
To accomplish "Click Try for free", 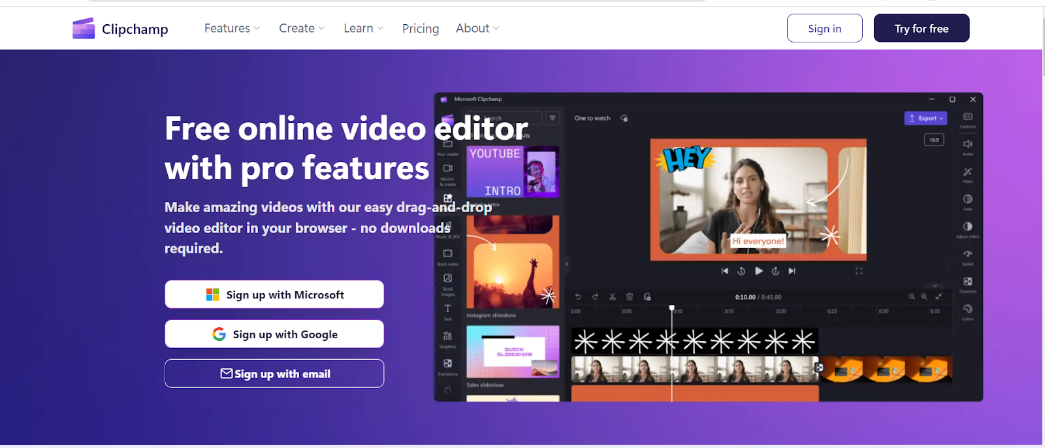I will [x=922, y=28].
